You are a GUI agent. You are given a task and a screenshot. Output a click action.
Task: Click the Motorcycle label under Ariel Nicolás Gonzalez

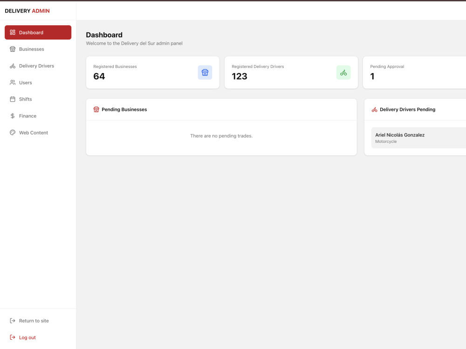[386, 141]
